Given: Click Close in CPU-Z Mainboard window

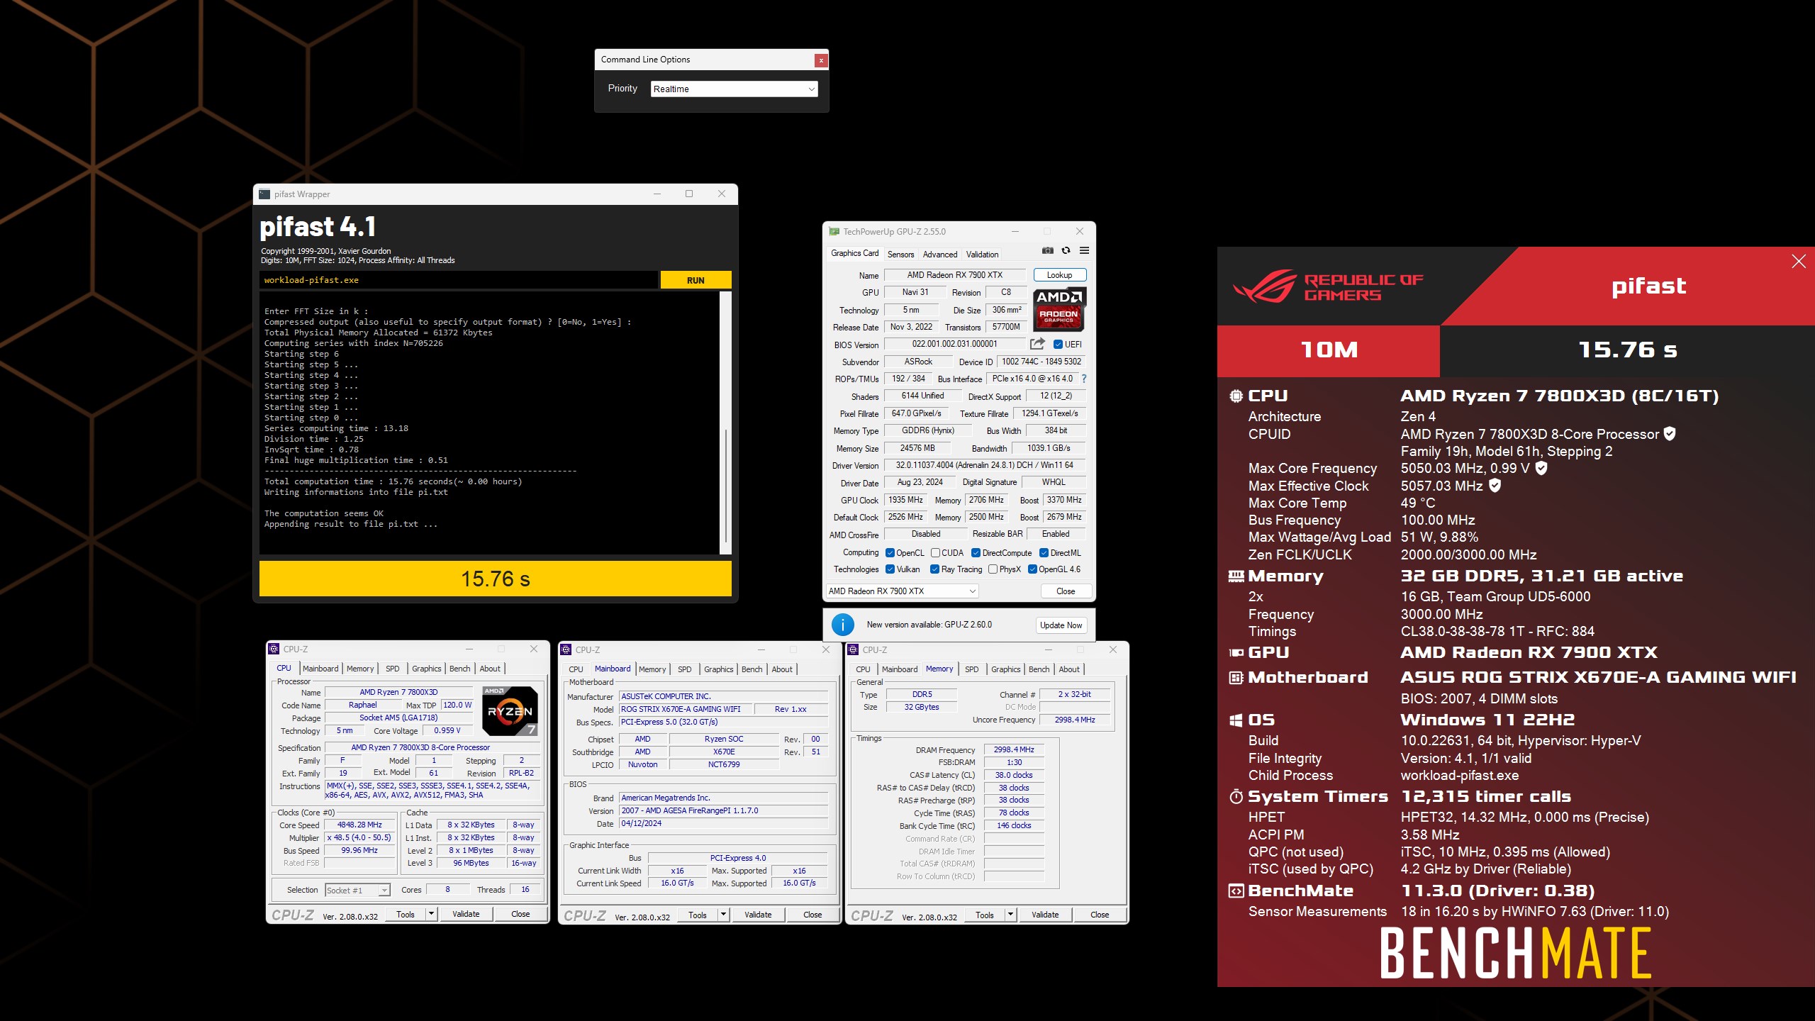Looking at the screenshot, I should (812, 915).
